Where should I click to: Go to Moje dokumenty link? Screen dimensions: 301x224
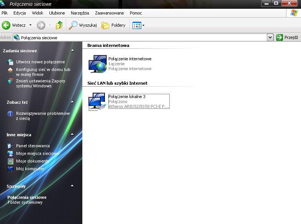point(33,161)
